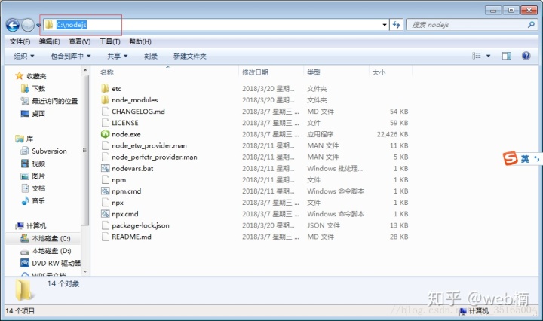Select the DVD RW 驱动器 drive

(x=56, y=263)
